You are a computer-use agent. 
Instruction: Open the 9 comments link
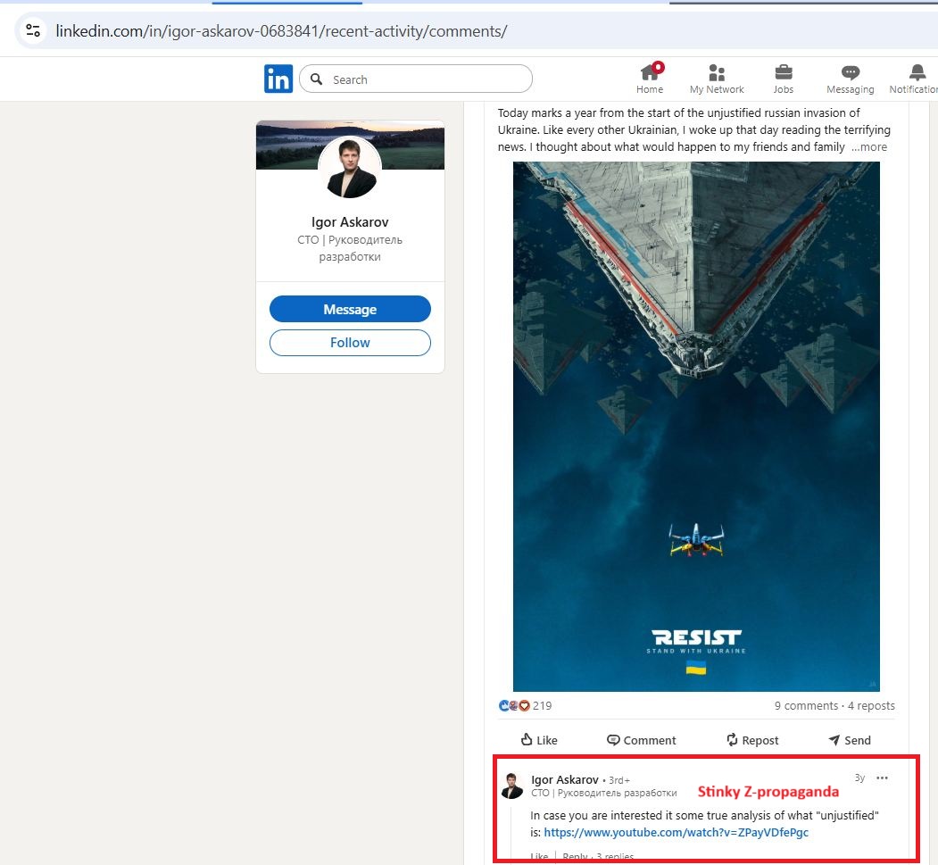tap(807, 705)
